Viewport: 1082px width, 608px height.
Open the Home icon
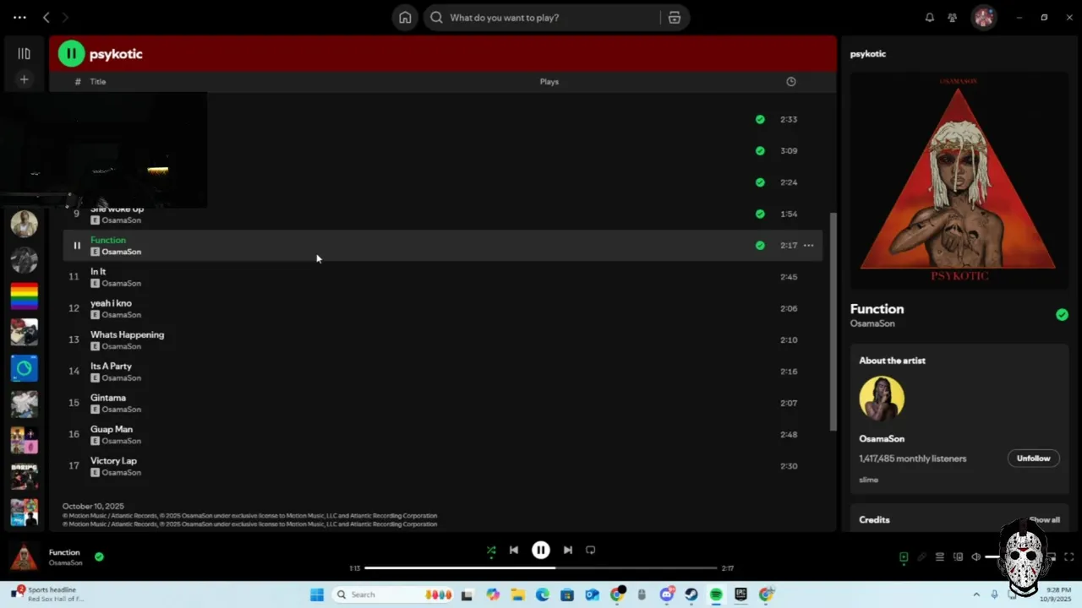[405, 18]
